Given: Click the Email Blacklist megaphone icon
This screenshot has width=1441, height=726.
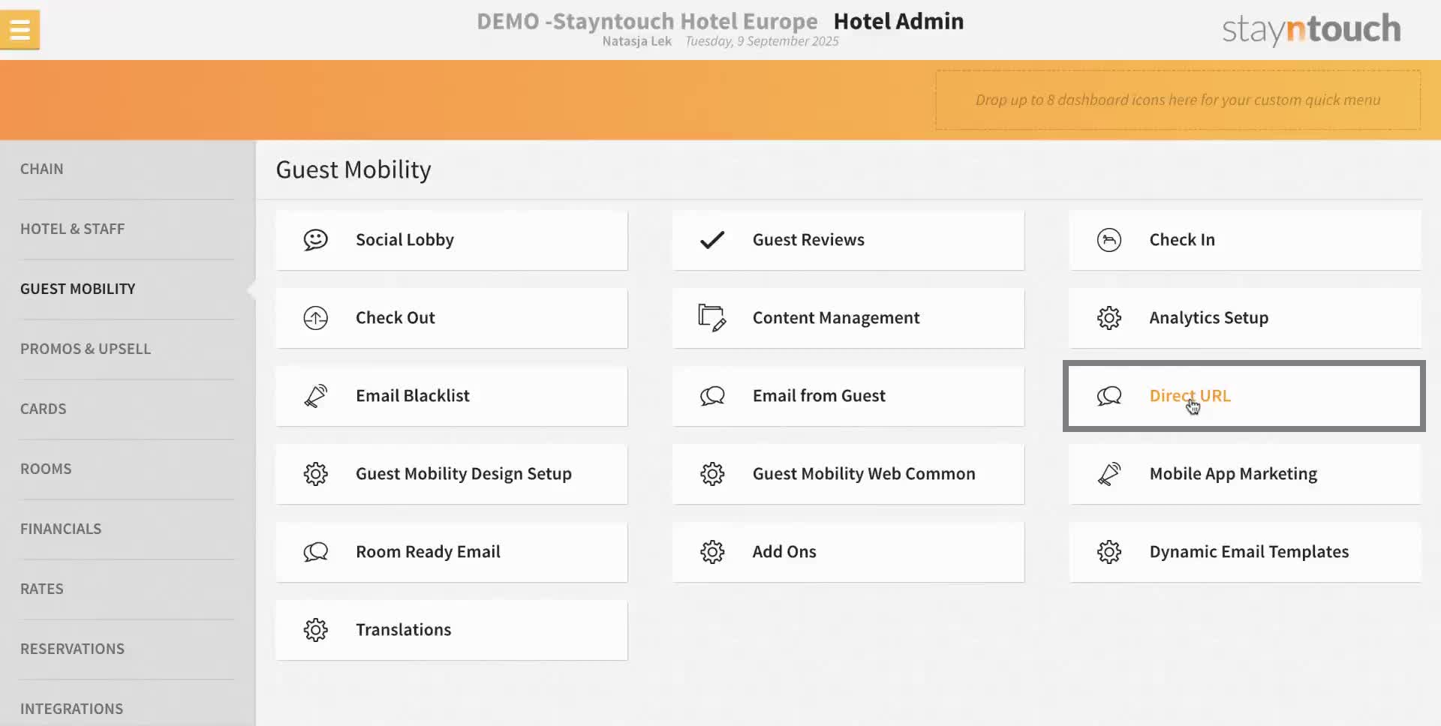Looking at the screenshot, I should (315, 396).
